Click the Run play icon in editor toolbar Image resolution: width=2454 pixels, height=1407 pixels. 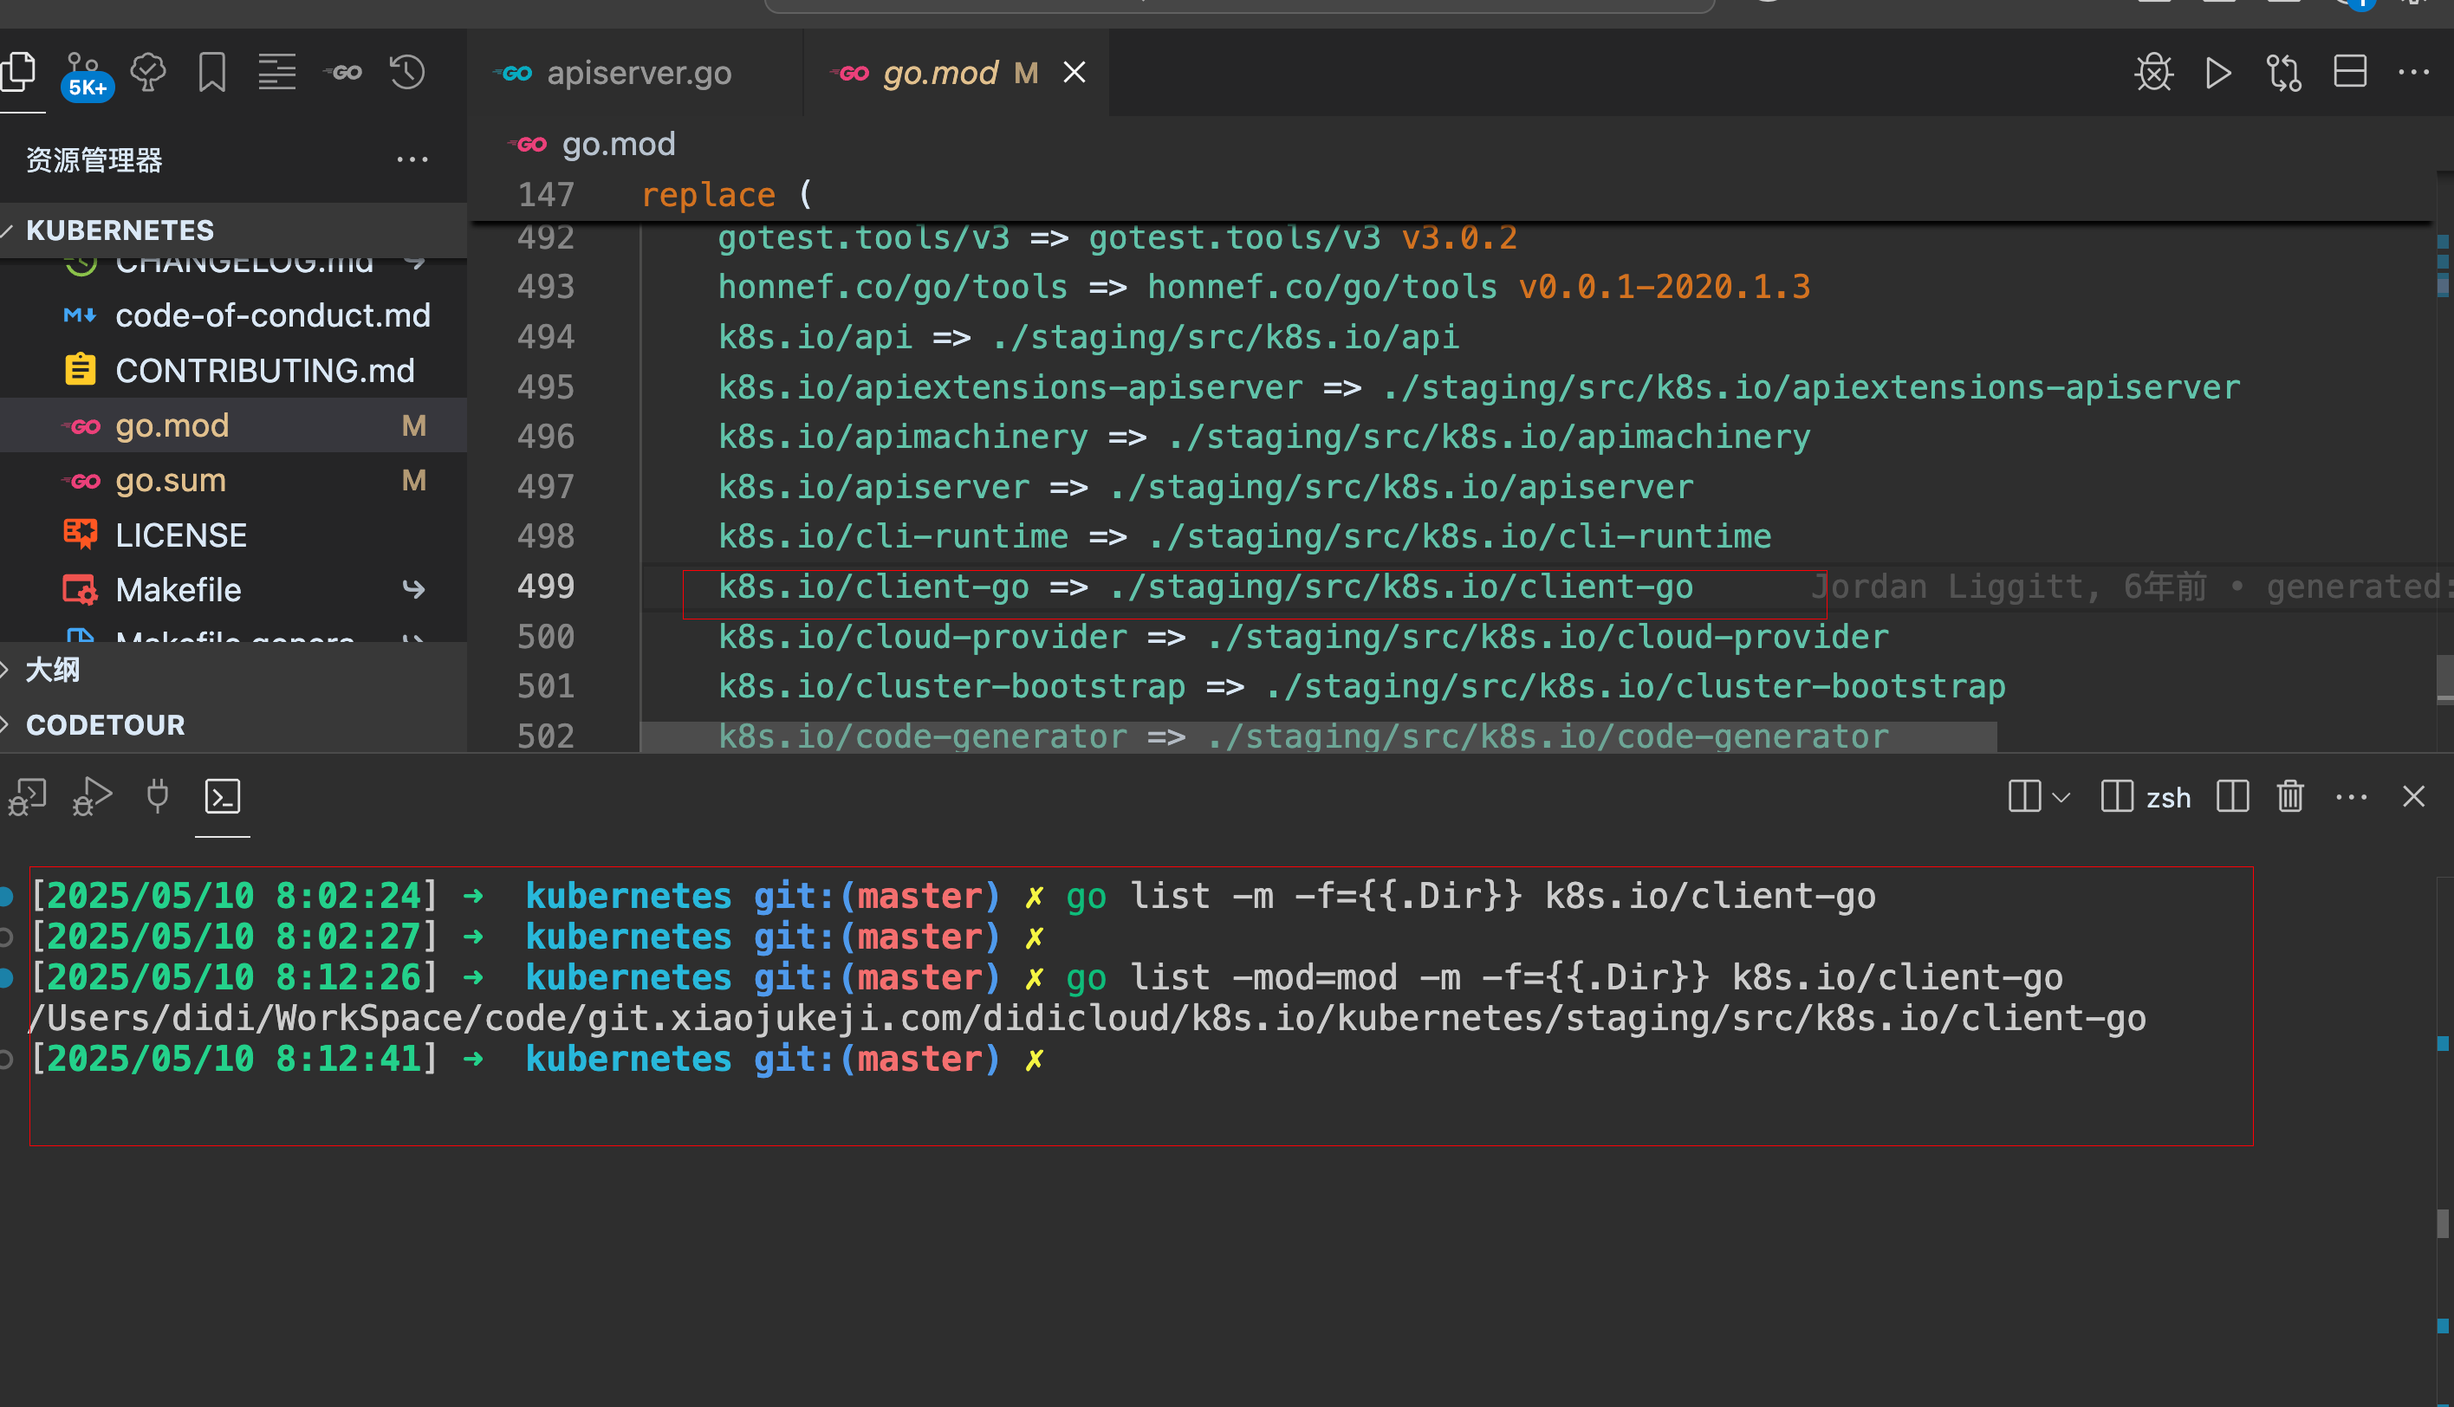coord(2218,73)
